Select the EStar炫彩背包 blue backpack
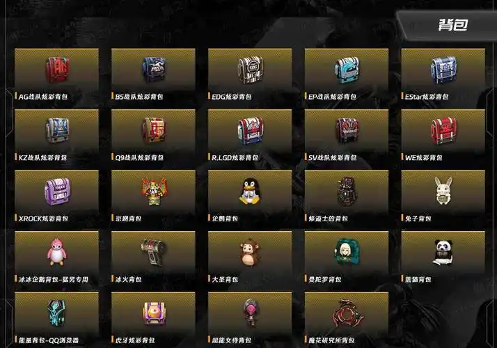 (x=443, y=70)
